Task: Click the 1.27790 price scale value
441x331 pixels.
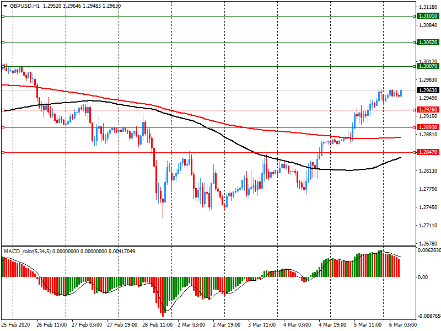Action: click(x=428, y=189)
